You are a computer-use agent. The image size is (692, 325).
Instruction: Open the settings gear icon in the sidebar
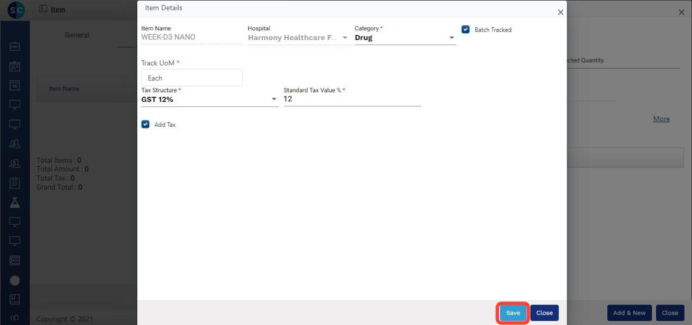point(15,281)
